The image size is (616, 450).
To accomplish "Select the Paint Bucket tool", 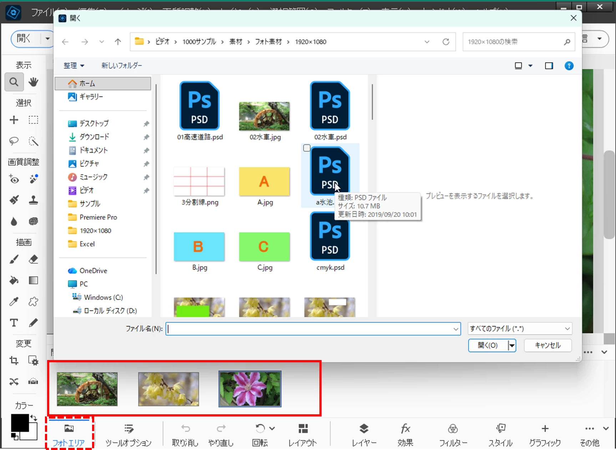I will click(14, 280).
